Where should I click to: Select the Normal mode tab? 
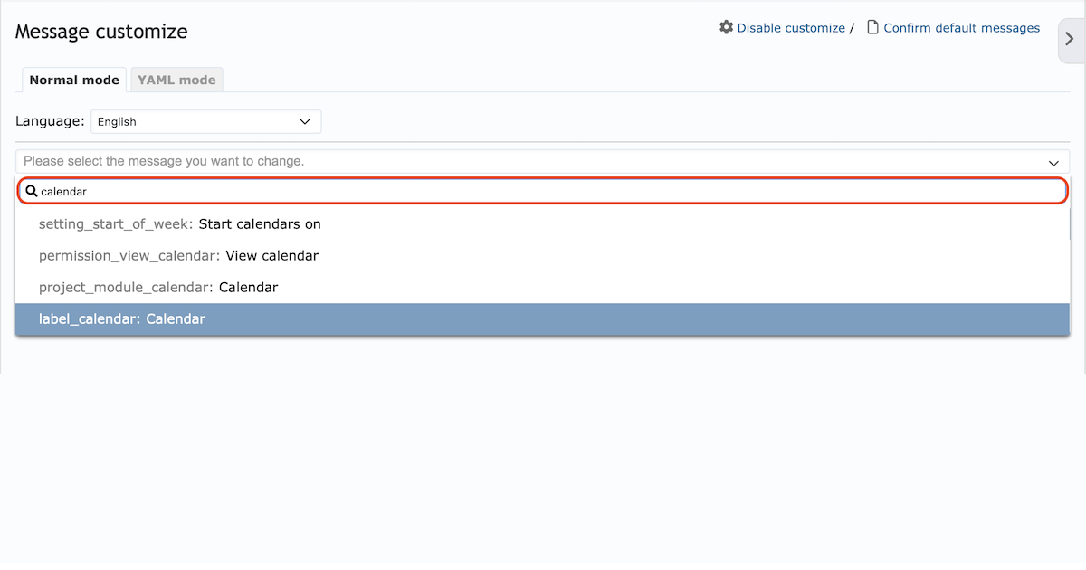coord(73,80)
